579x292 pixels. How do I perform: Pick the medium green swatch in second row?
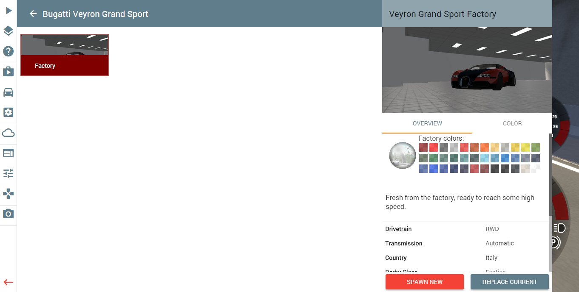tap(434, 158)
